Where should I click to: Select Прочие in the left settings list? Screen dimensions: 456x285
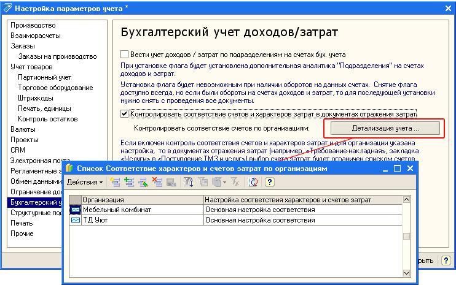pos(22,234)
